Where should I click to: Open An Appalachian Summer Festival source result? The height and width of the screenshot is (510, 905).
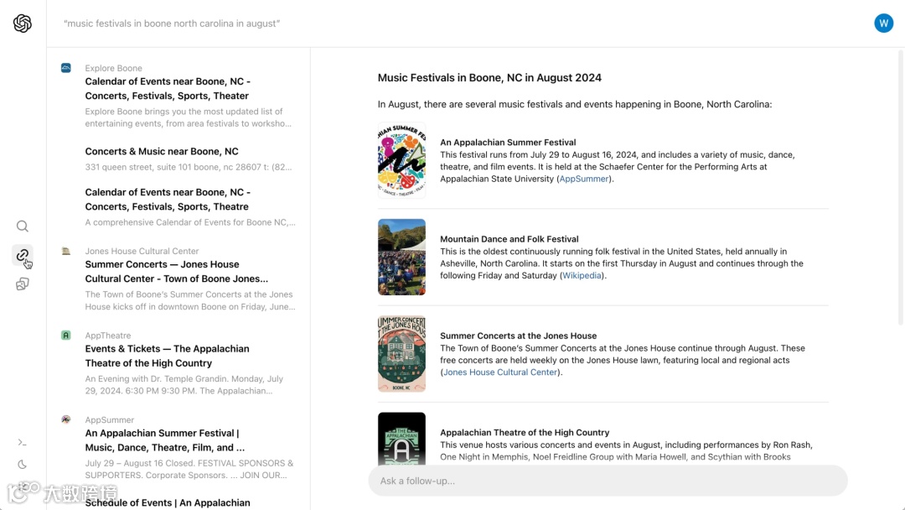pos(164,440)
